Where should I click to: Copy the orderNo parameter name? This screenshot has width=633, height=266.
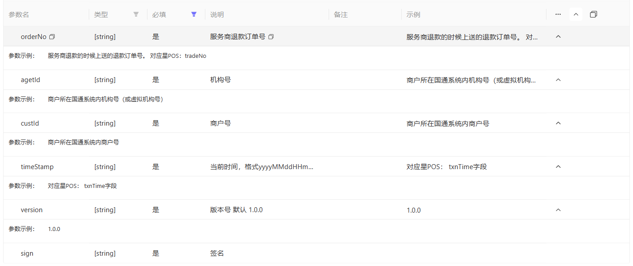click(x=52, y=37)
